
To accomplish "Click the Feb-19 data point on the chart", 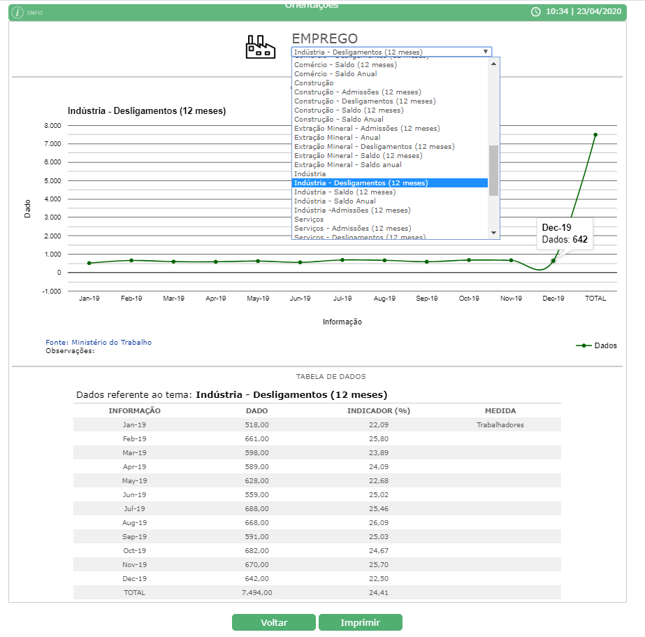I will [131, 260].
